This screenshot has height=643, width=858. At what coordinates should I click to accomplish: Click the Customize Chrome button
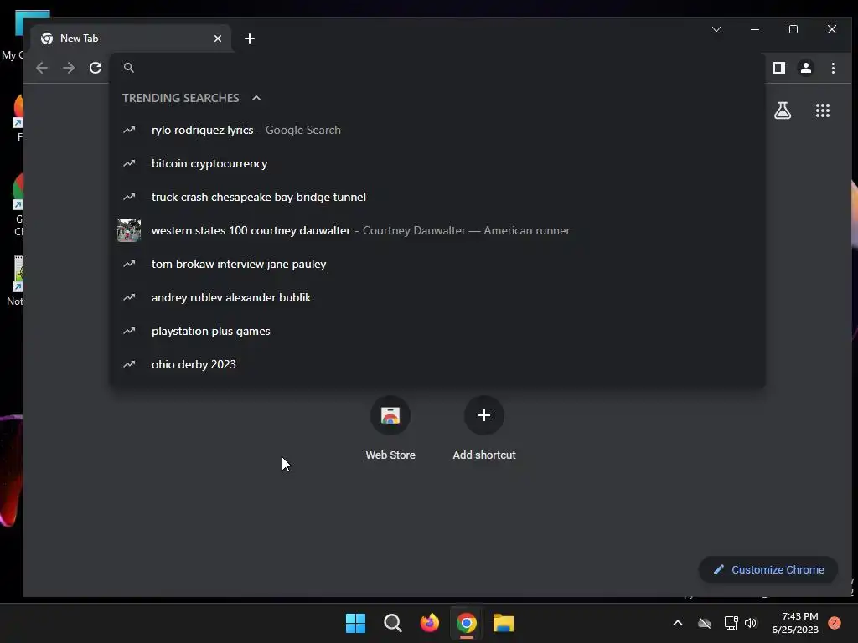click(768, 569)
